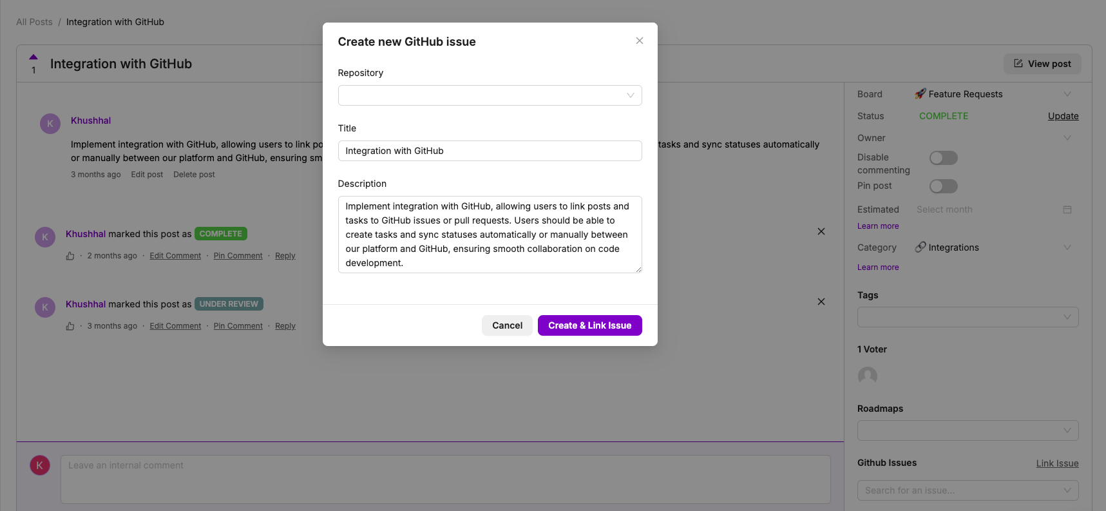Delete the UNDER REVIEW comment with X
The width and height of the screenshot is (1106, 511).
point(821,302)
